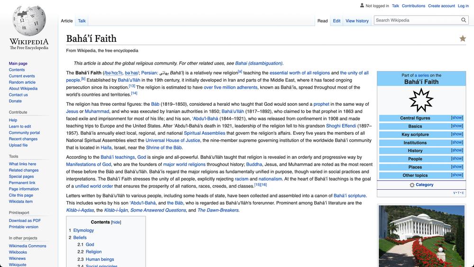This screenshot has height=267, width=474.
Task: Expand the Central figures section
Action: (x=457, y=118)
